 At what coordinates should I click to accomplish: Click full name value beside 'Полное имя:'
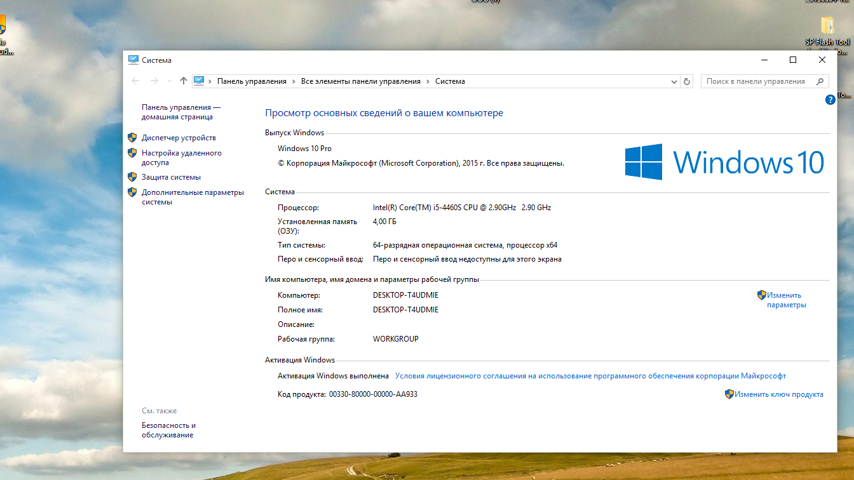405,310
